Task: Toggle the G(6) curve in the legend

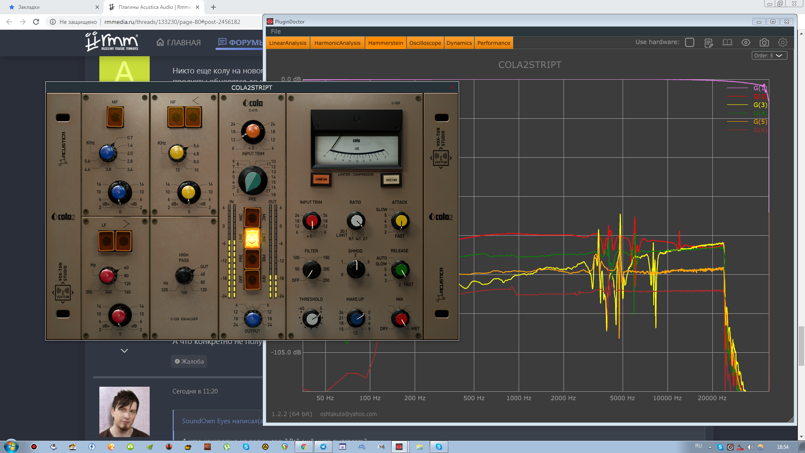Action: (x=760, y=130)
